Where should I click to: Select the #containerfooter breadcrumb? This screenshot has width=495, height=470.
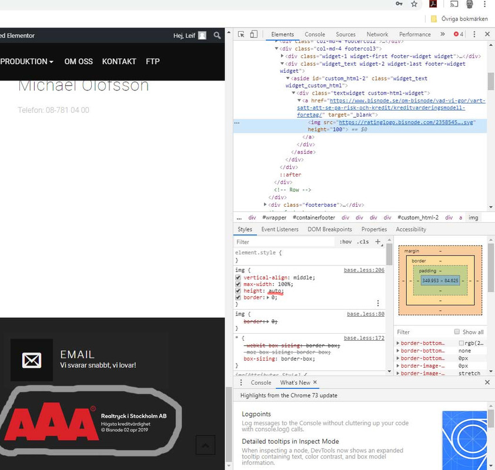(314, 217)
